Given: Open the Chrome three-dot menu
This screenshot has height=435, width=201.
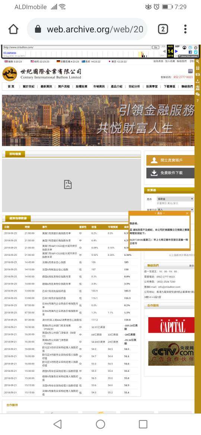Looking at the screenshot, I should point(185,29).
